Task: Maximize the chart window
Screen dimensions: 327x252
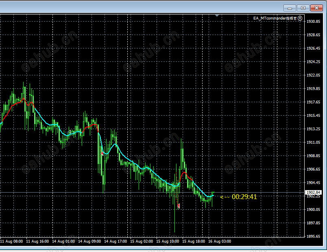Action: tap(303, 8)
